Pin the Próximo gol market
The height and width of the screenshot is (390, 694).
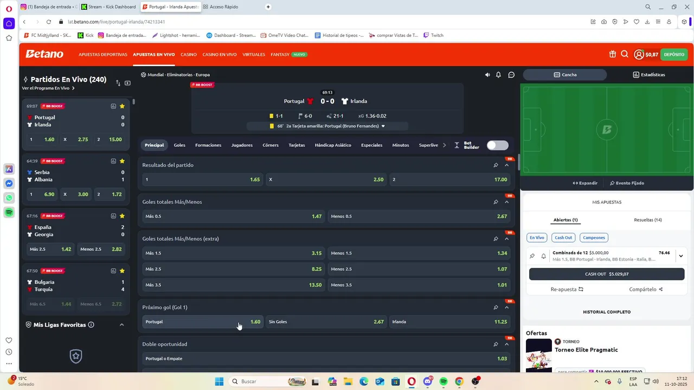[x=496, y=308]
